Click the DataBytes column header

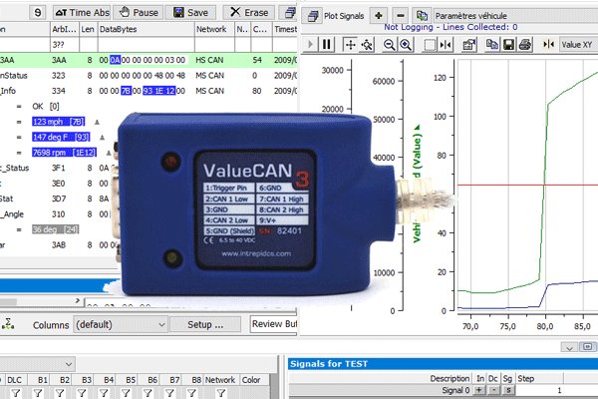click(146, 29)
